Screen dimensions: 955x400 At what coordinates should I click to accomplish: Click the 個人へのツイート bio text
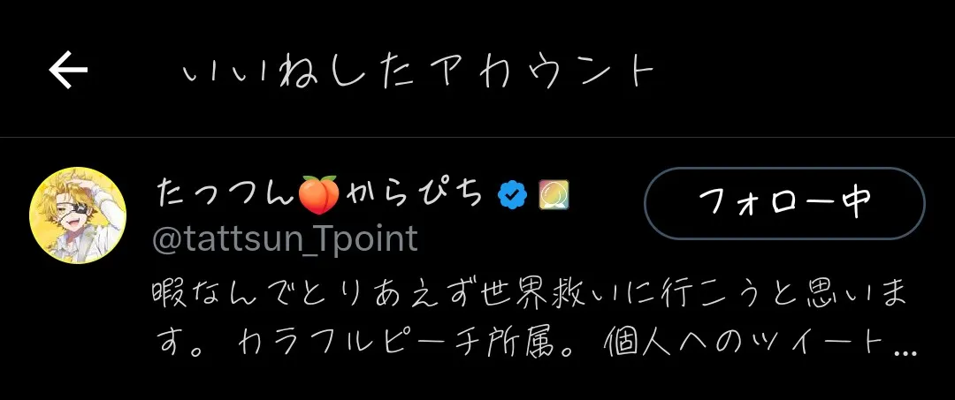[x=747, y=344]
